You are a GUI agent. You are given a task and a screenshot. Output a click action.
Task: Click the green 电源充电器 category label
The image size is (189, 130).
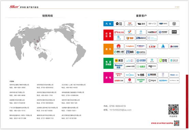pyautogui.click(x=108, y=63)
